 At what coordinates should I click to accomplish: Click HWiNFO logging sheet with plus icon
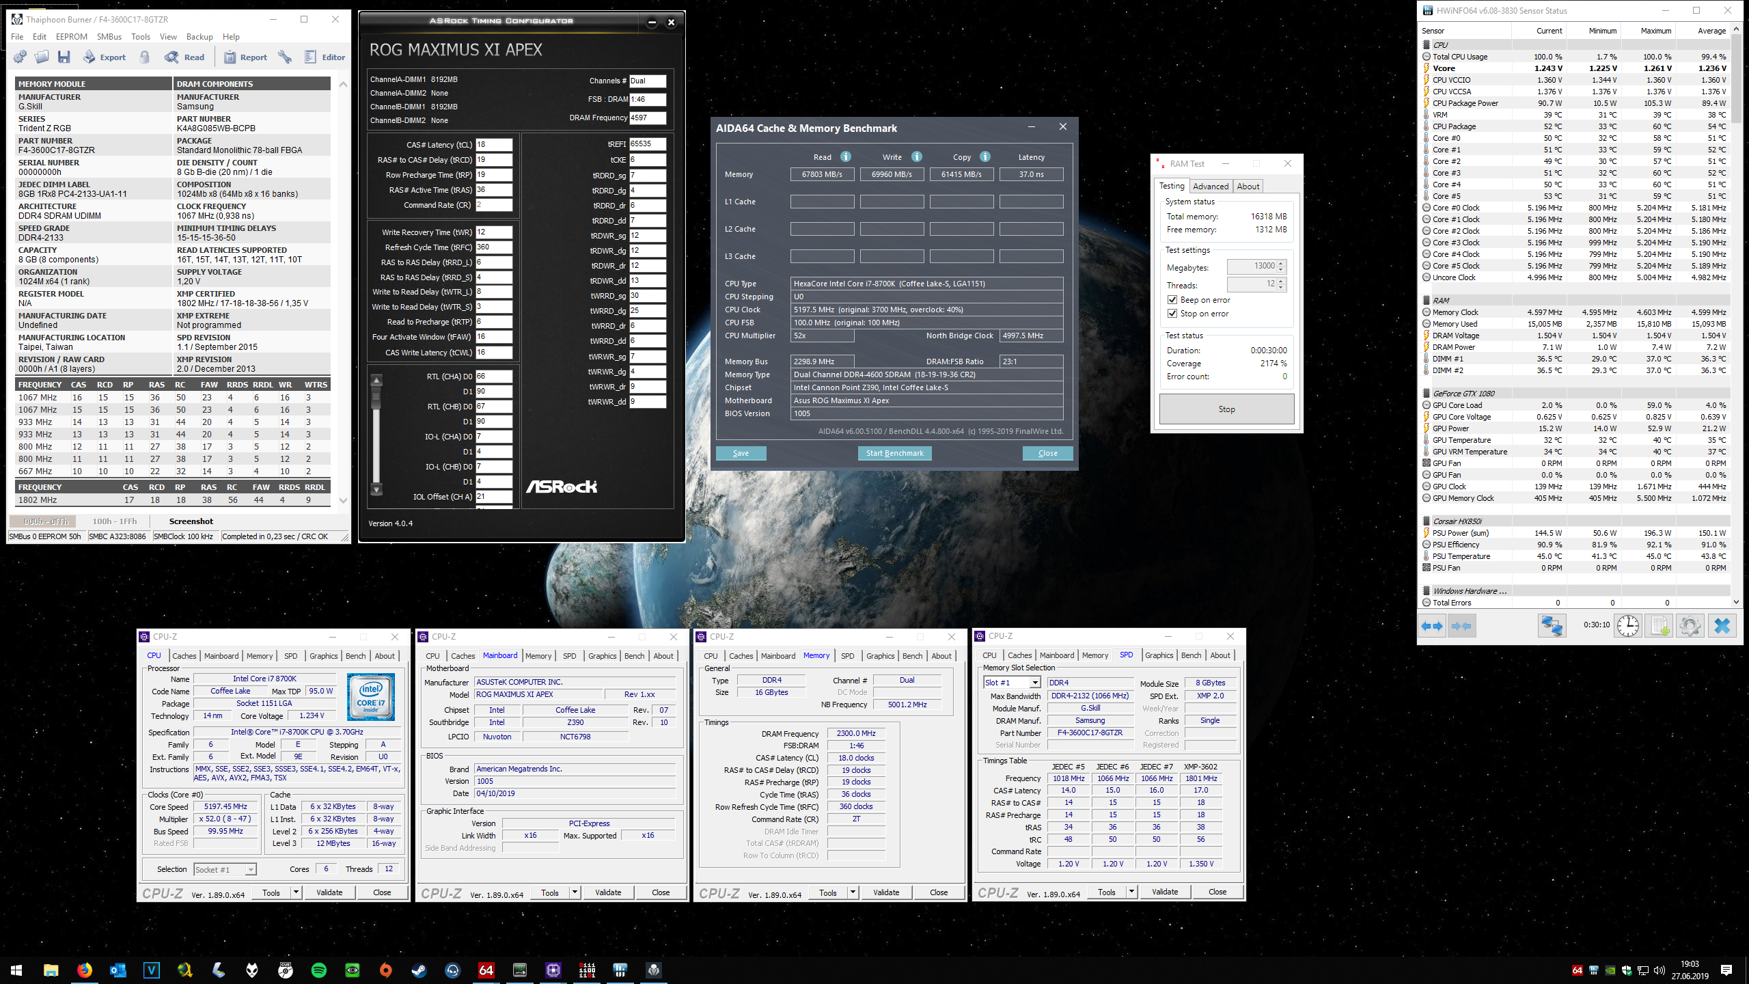pos(1659,626)
